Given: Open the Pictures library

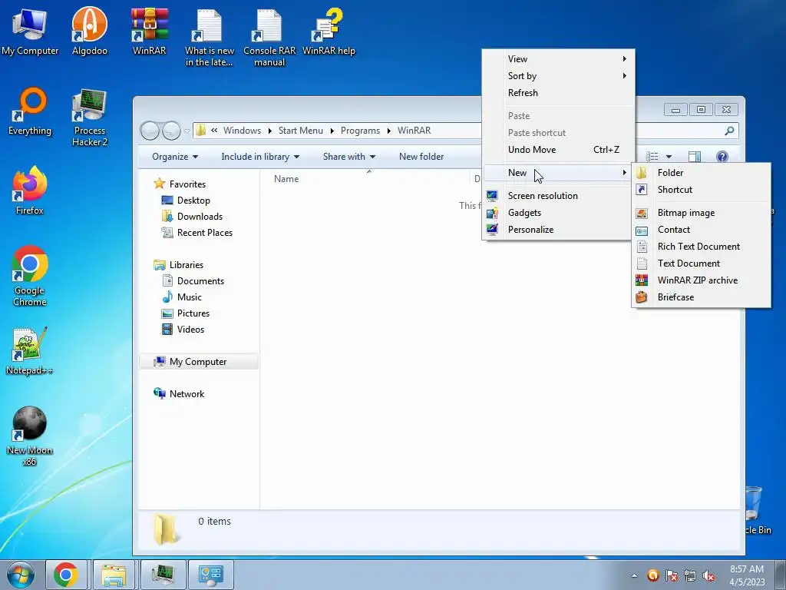Looking at the screenshot, I should click(186, 313).
